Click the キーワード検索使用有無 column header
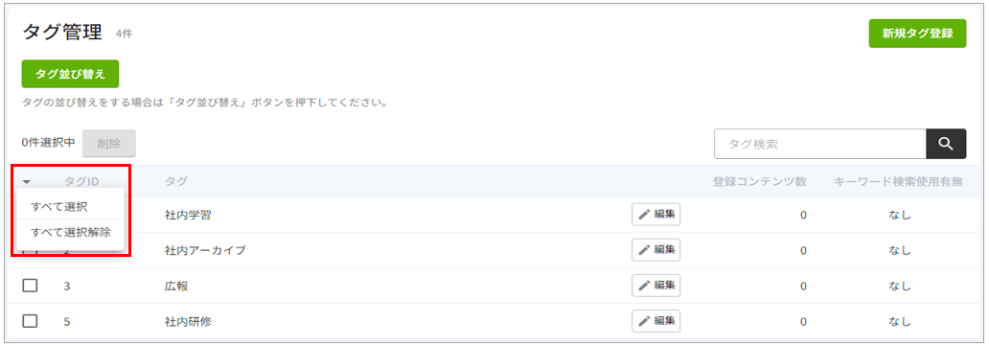 pyautogui.click(x=899, y=182)
